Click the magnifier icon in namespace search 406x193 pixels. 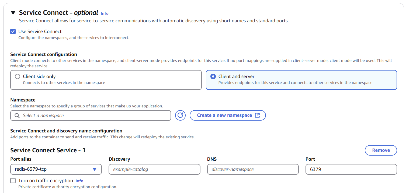pyautogui.click(x=17, y=115)
